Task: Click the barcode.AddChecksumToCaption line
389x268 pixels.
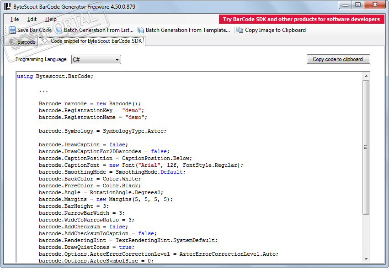Action: click(98, 234)
